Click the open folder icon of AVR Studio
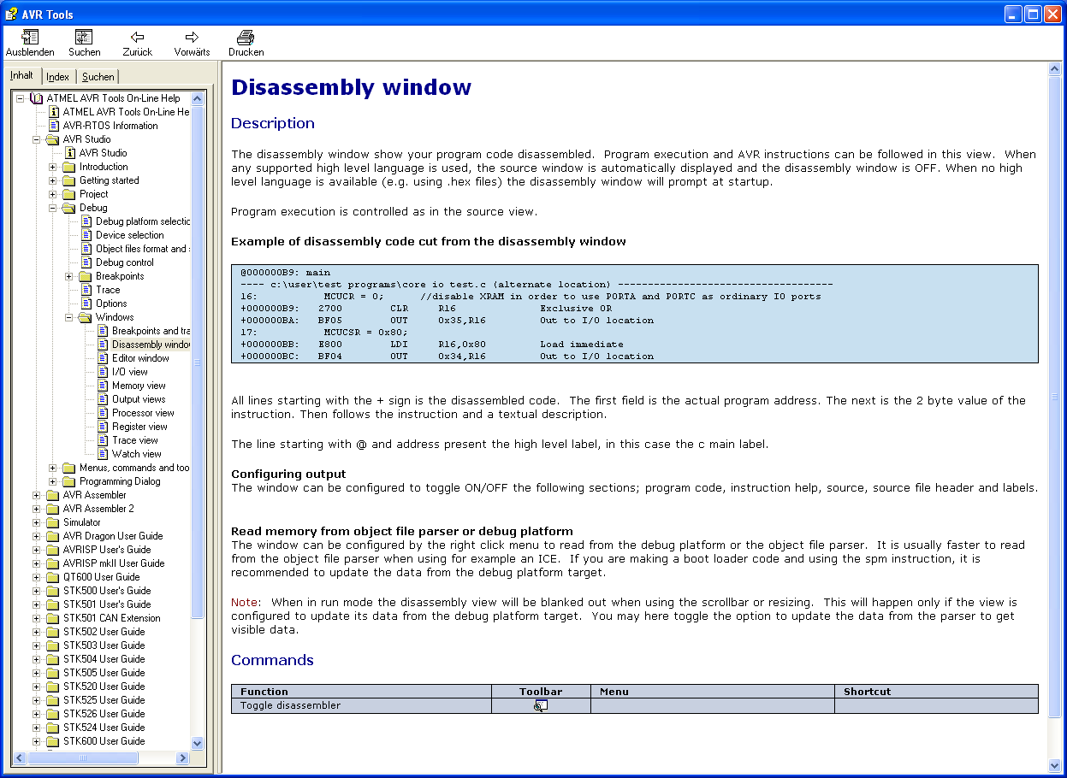This screenshot has width=1067, height=778. click(53, 139)
